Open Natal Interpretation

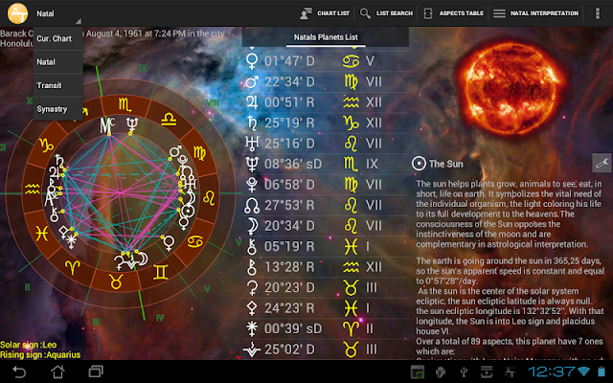click(535, 13)
